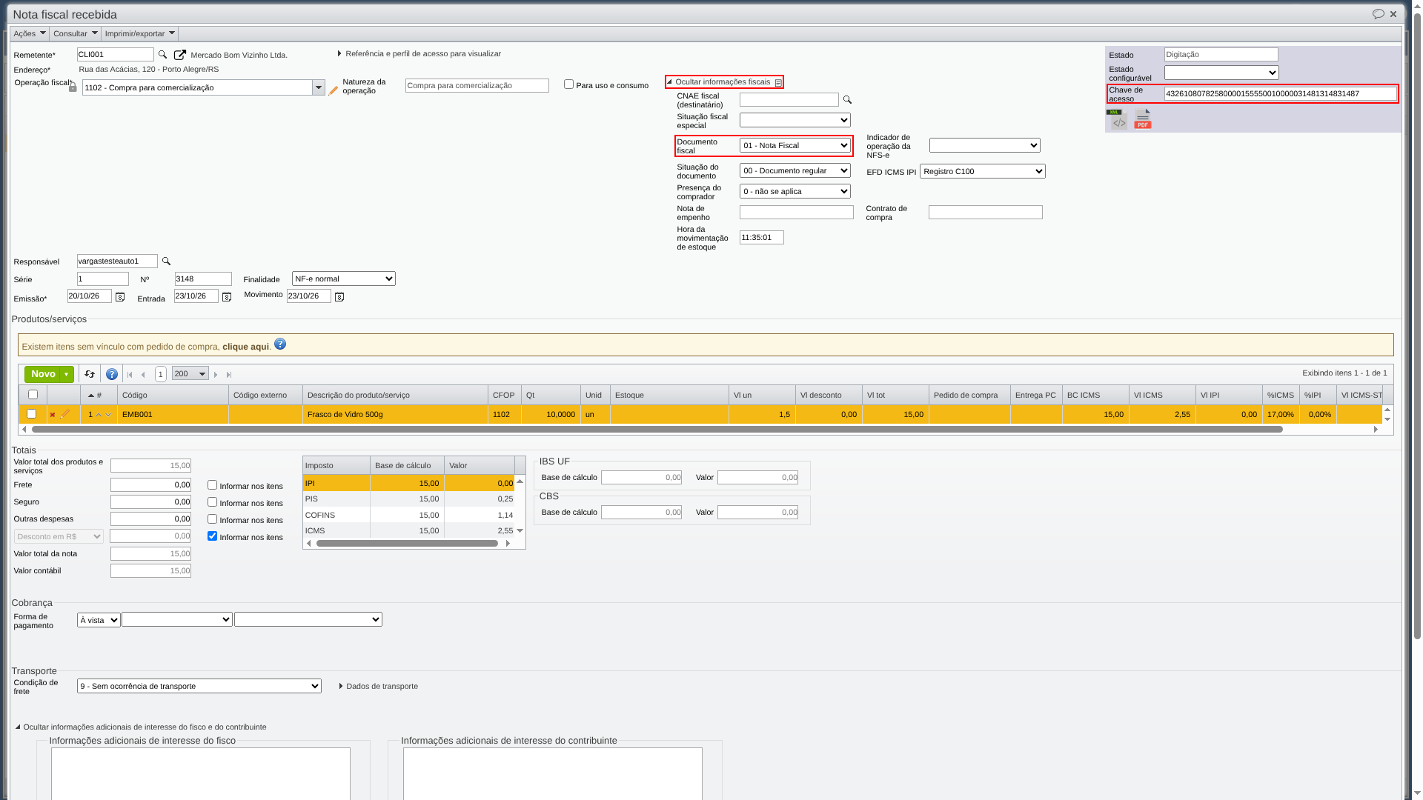Sort grid by Código column header

173,395
